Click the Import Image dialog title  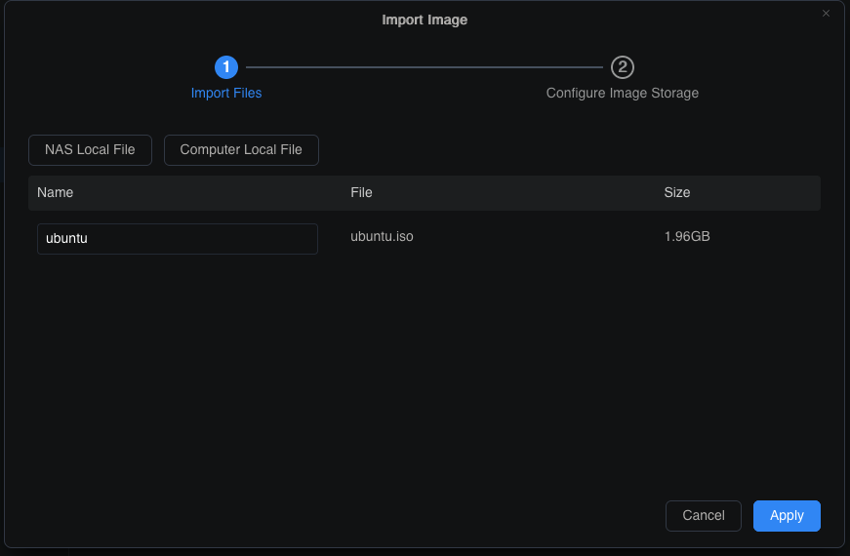point(425,20)
